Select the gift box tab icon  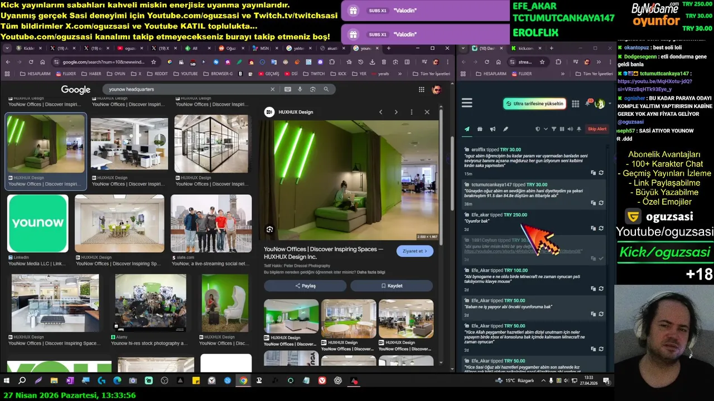pos(480,129)
